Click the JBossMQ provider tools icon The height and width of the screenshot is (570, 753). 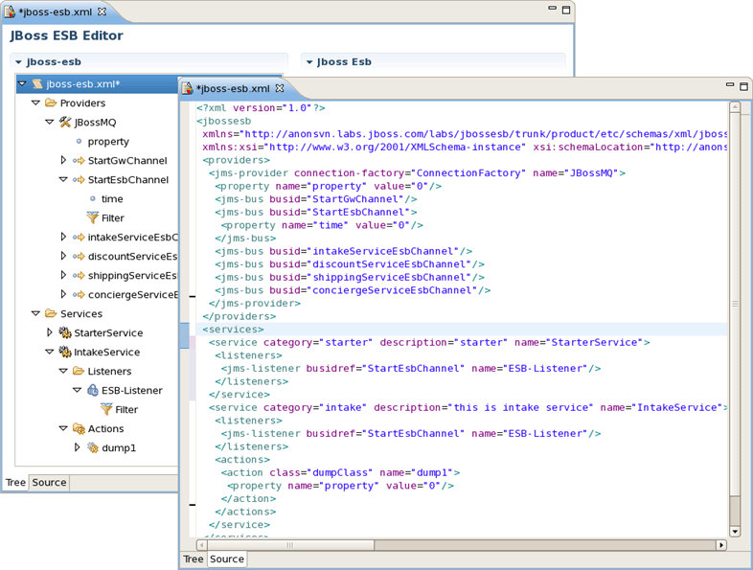click(65, 122)
